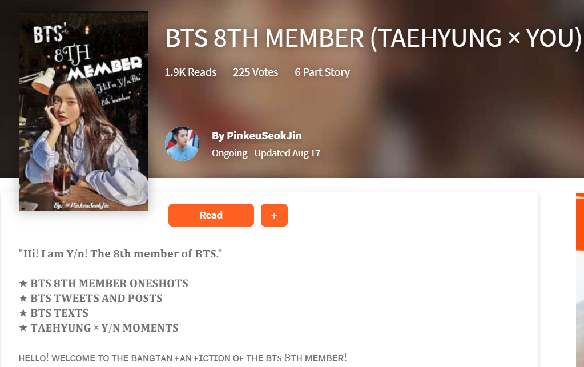This screenshot has height=367, width=584.
Task: Click the plus button to add to library
Action: click(274, 215)
